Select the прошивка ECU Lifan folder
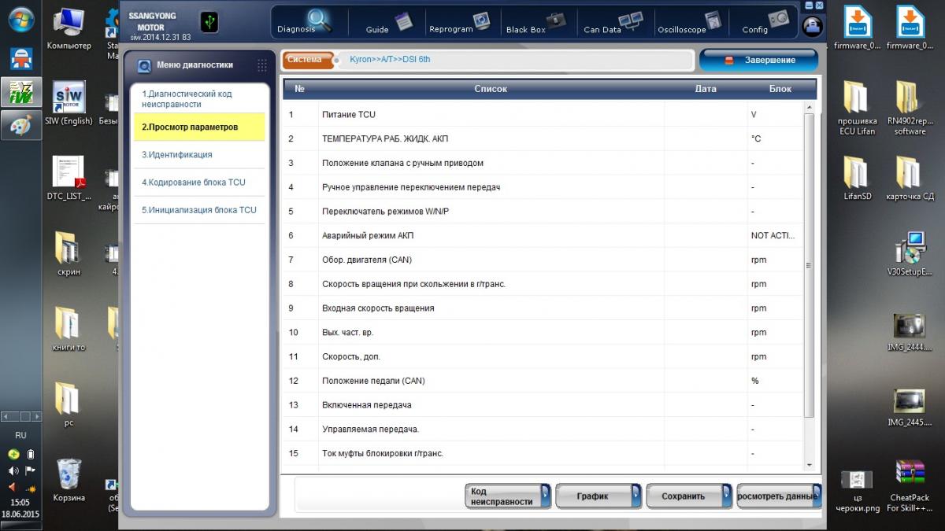945x531 pixels. coord(857,107)
